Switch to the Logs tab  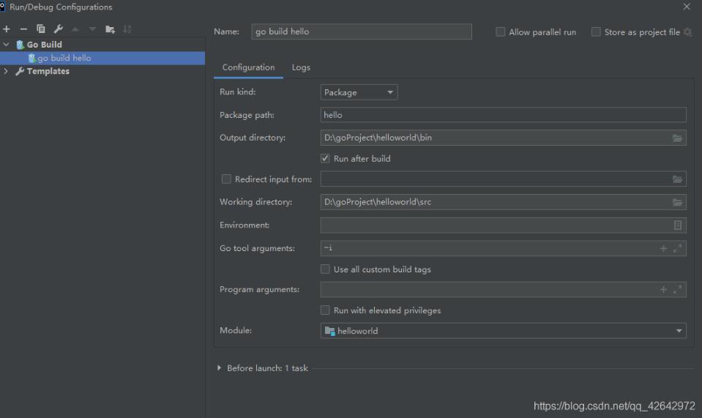click(301, 67)
